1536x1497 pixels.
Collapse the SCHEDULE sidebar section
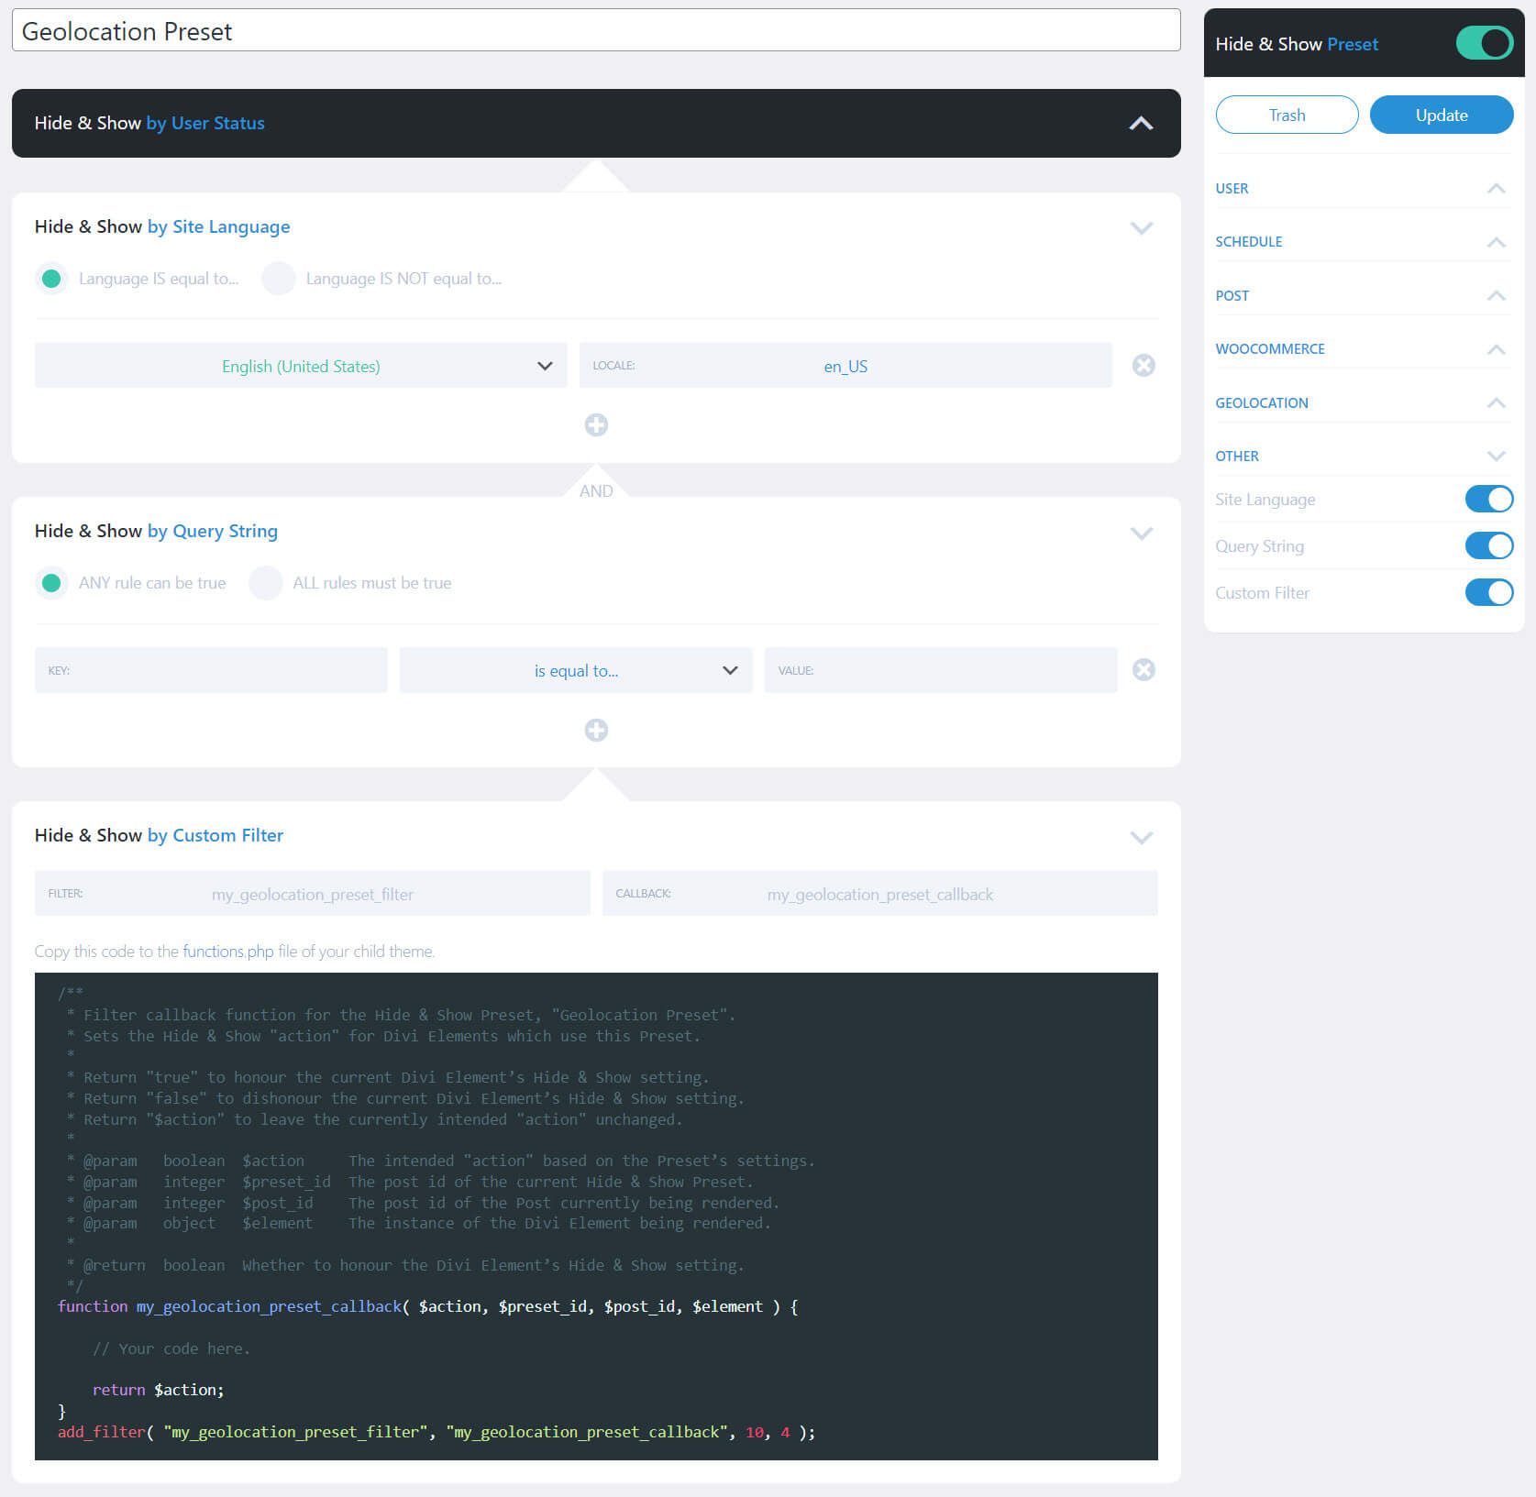tap(1496, 241)
